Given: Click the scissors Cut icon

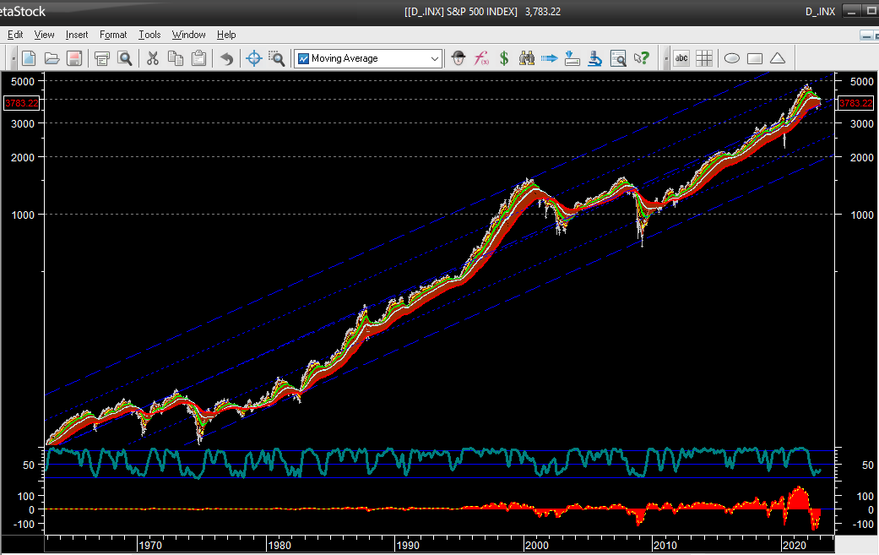Looking at the screenshot, I should (x=153, y=58).
